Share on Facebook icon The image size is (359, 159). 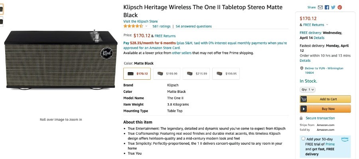click(x=327, y=7)
